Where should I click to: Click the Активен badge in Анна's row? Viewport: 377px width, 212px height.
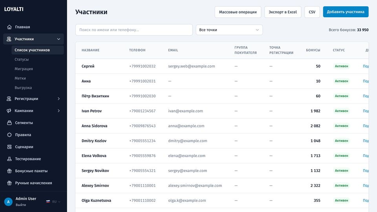(341, 81)
